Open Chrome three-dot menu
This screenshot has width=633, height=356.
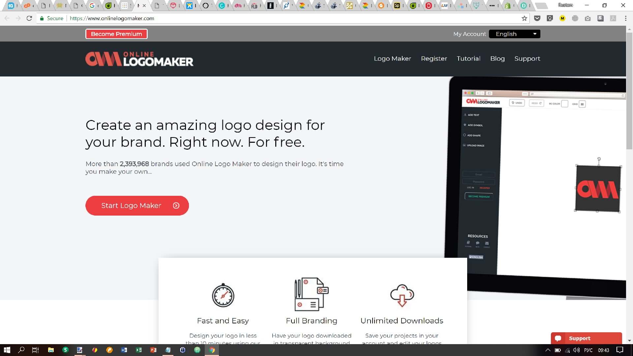625,18
